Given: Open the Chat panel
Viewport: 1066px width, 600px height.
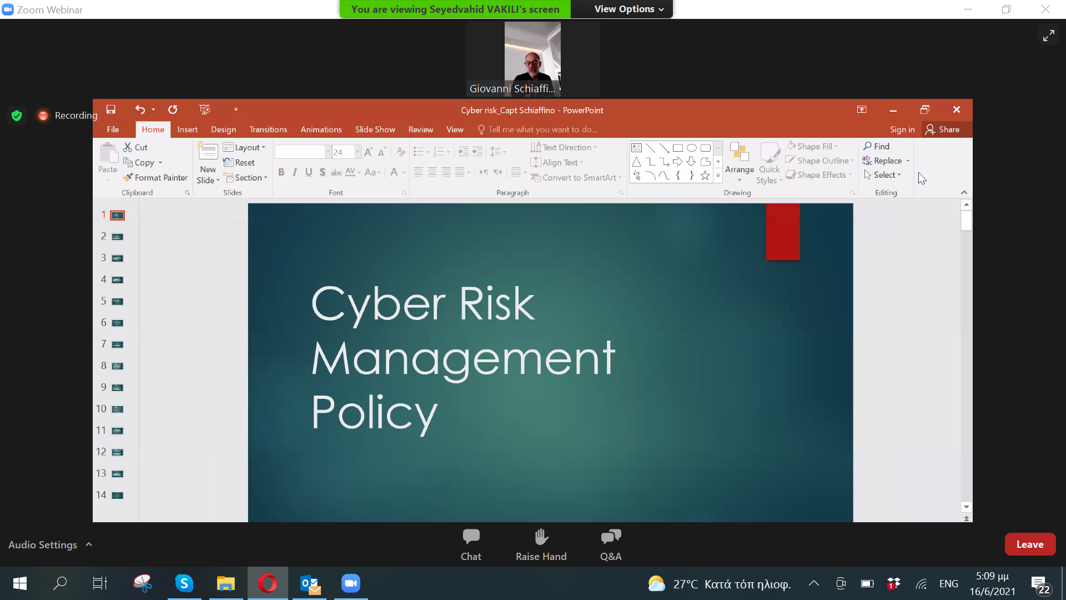Looking at the screenshot, I should pos(471,537).
